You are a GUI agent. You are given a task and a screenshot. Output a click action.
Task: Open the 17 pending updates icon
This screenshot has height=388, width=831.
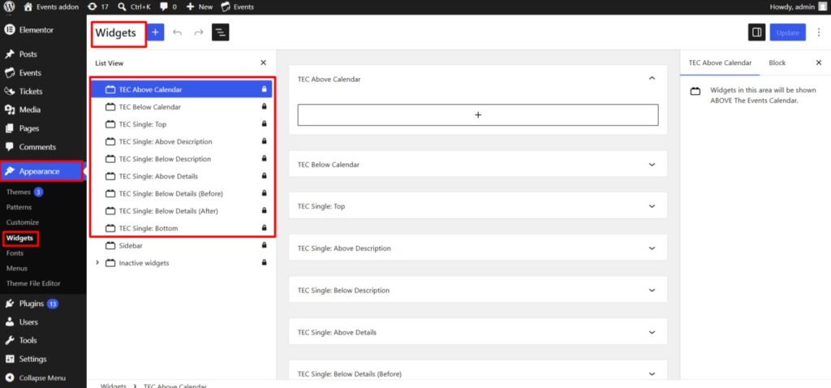pos(98,6)
